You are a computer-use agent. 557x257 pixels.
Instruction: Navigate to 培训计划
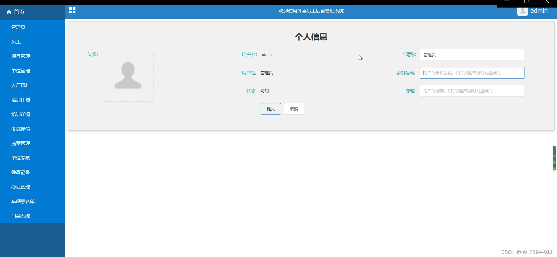pyautogui.click(x=33, y=100)
